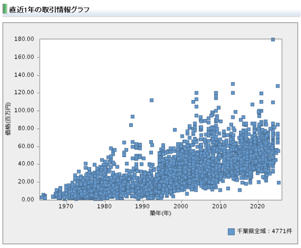Click the 1970 tick on the x-axis

point(66,206)
